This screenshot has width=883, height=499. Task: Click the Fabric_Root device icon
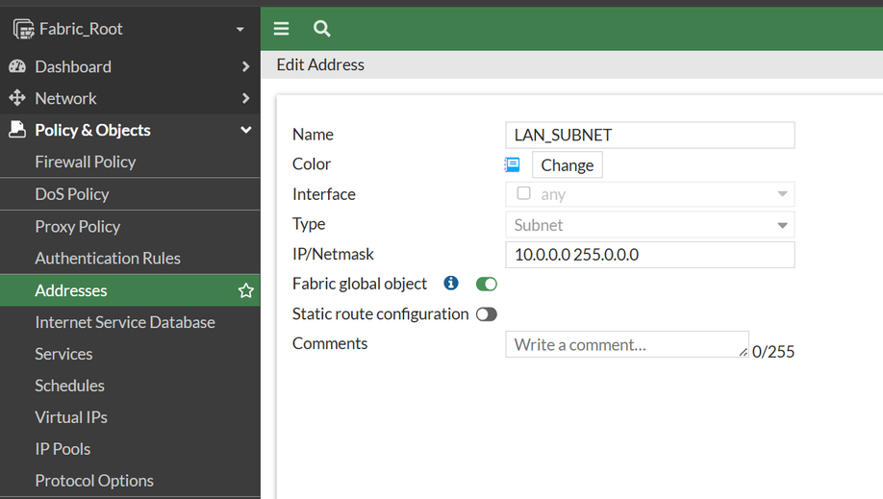[23, 29]
